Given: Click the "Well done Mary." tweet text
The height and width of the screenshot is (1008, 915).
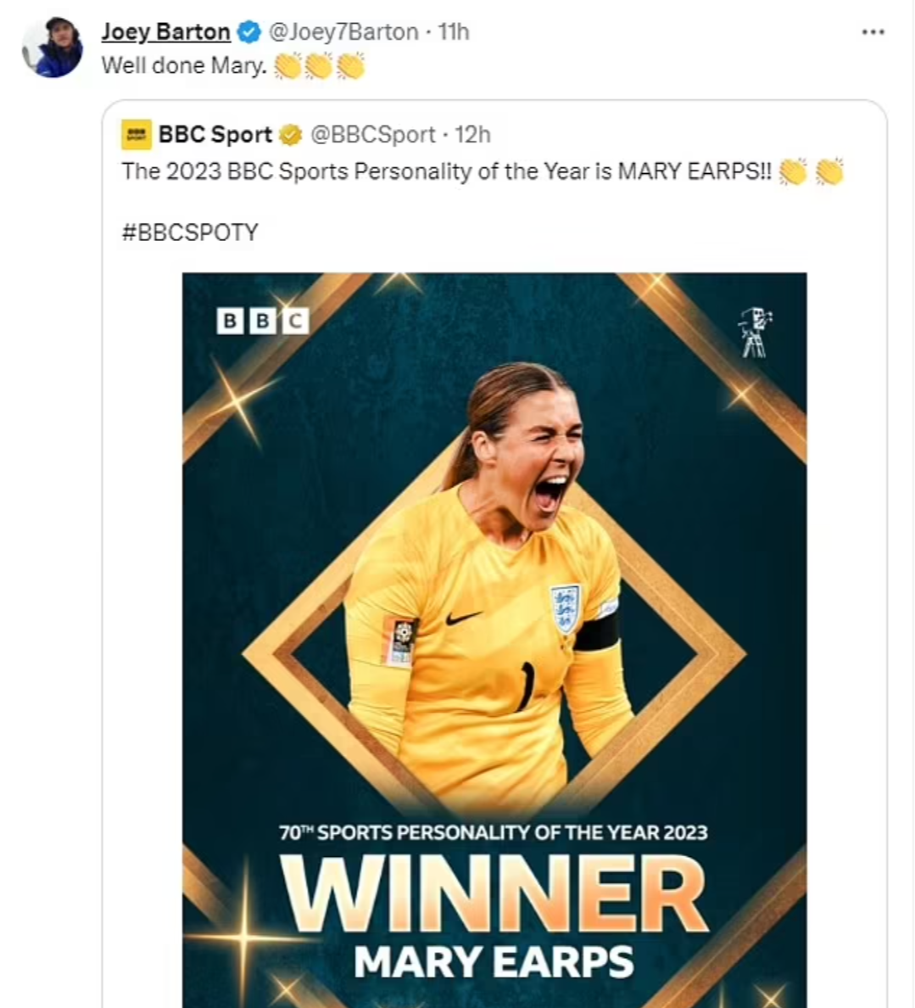Looking at the screenshot, I should 184,65.
